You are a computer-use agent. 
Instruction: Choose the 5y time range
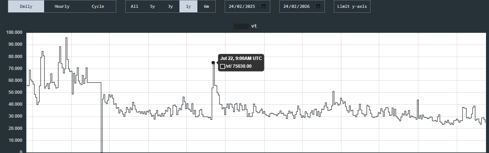click(153, 6)
